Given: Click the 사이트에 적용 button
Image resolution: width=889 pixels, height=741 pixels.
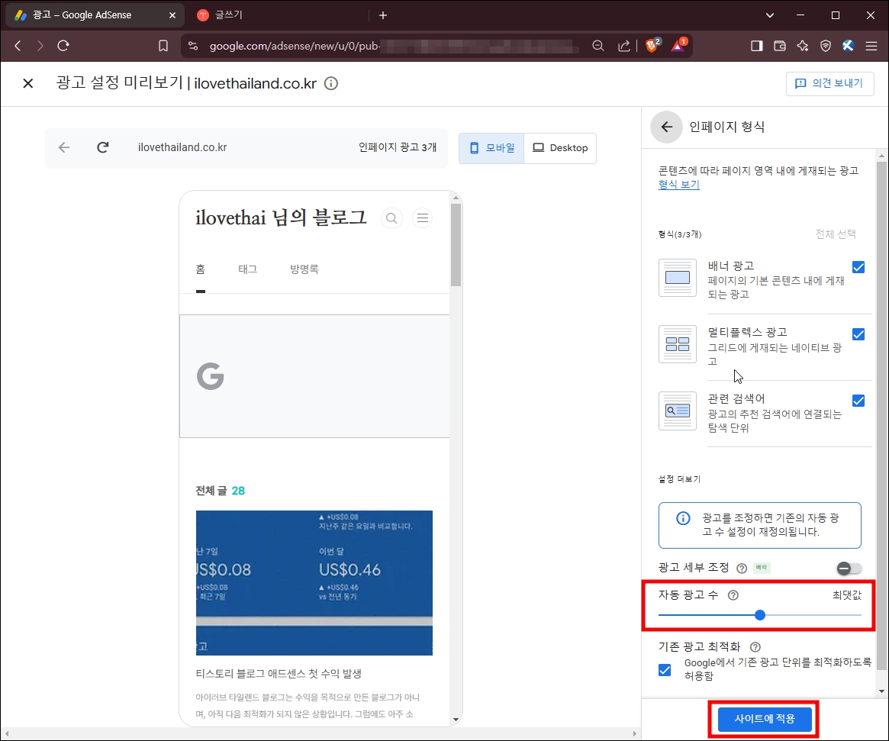Looking at the screenshot, I should pos(764,719).
